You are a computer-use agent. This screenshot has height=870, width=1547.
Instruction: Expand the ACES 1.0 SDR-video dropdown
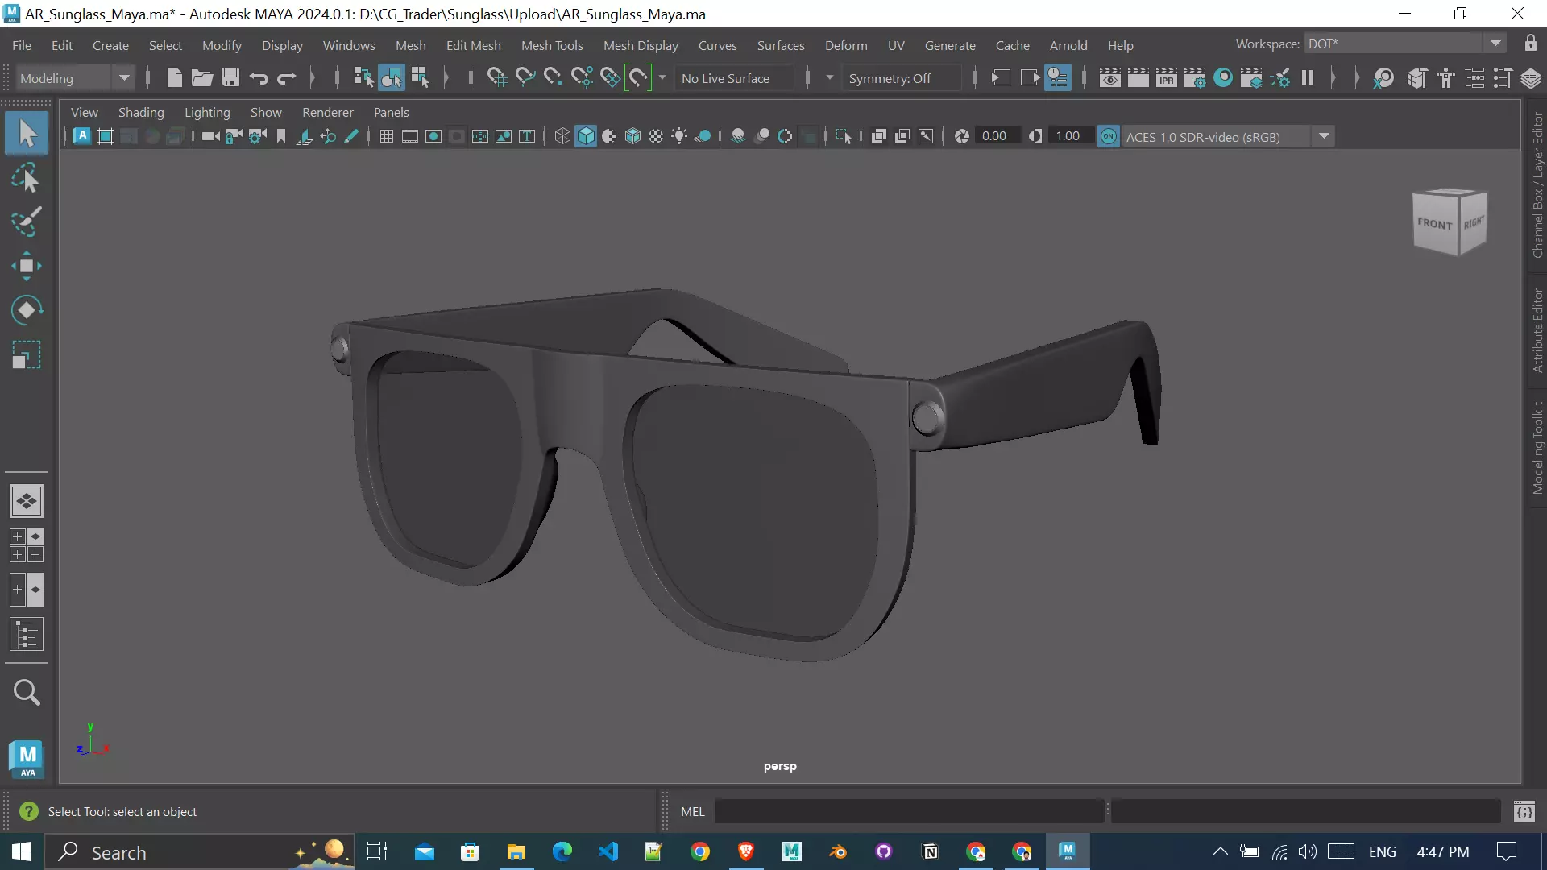tap(1324, 136)
